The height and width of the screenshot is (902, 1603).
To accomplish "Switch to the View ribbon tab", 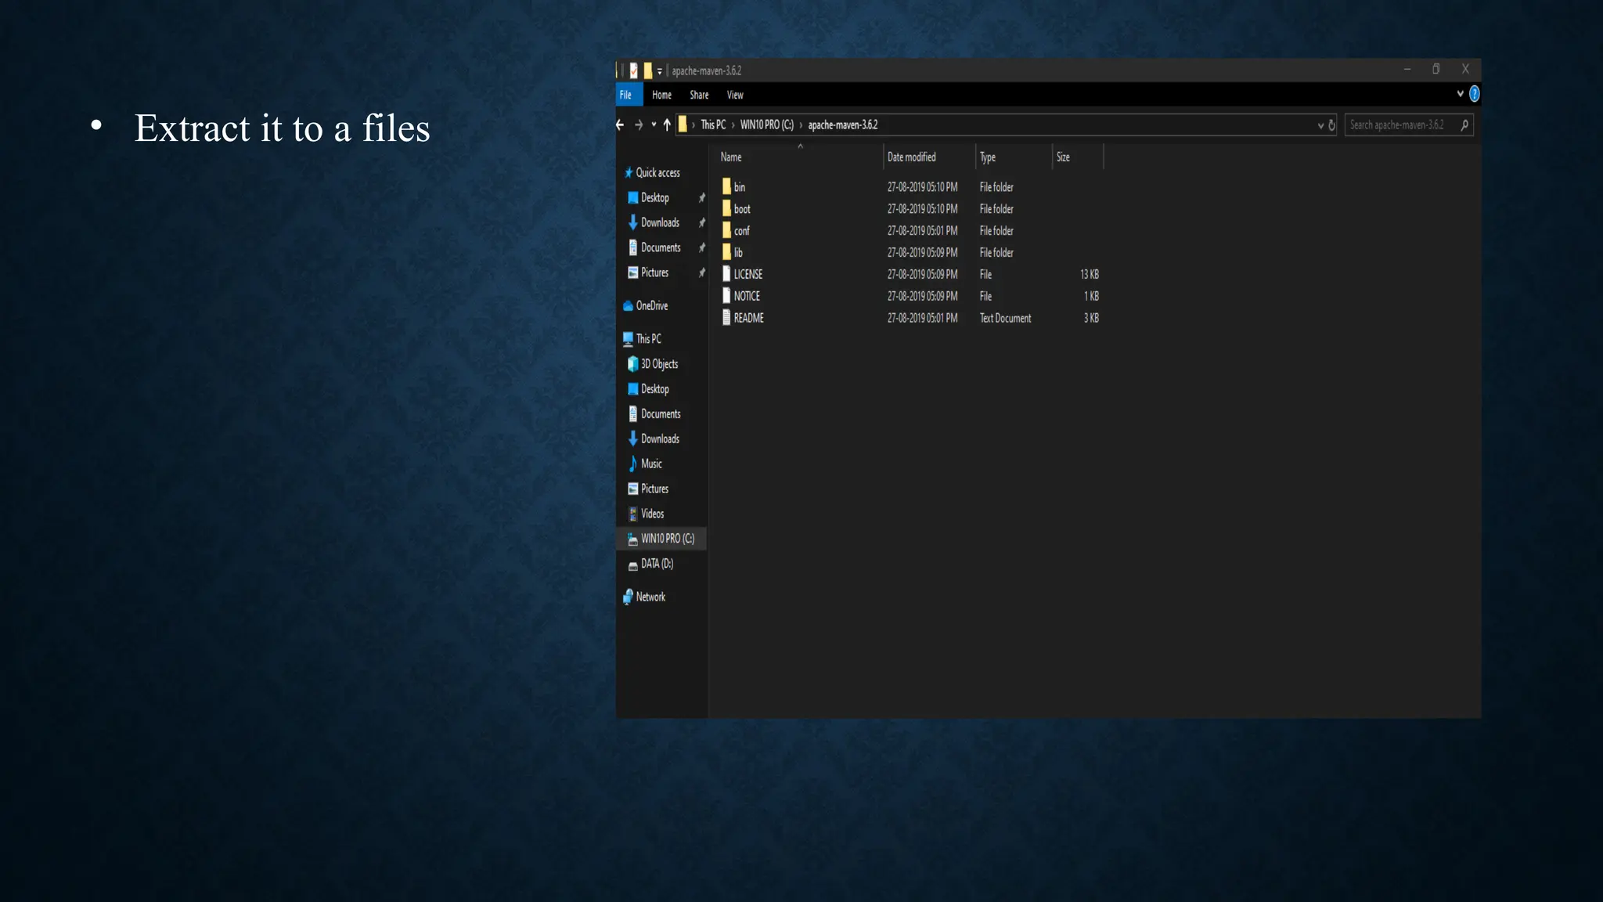I will [x=734, y=95].
